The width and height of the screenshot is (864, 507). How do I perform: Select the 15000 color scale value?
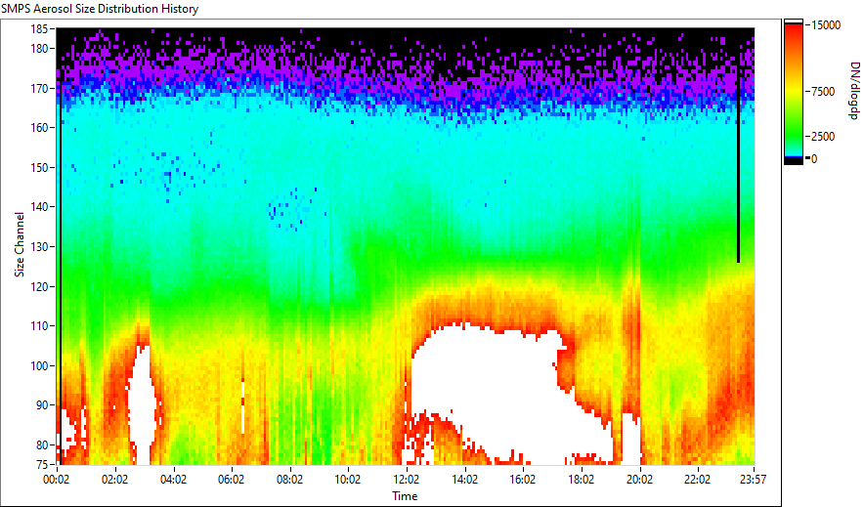pyautogui.click(x=827, y=25)
